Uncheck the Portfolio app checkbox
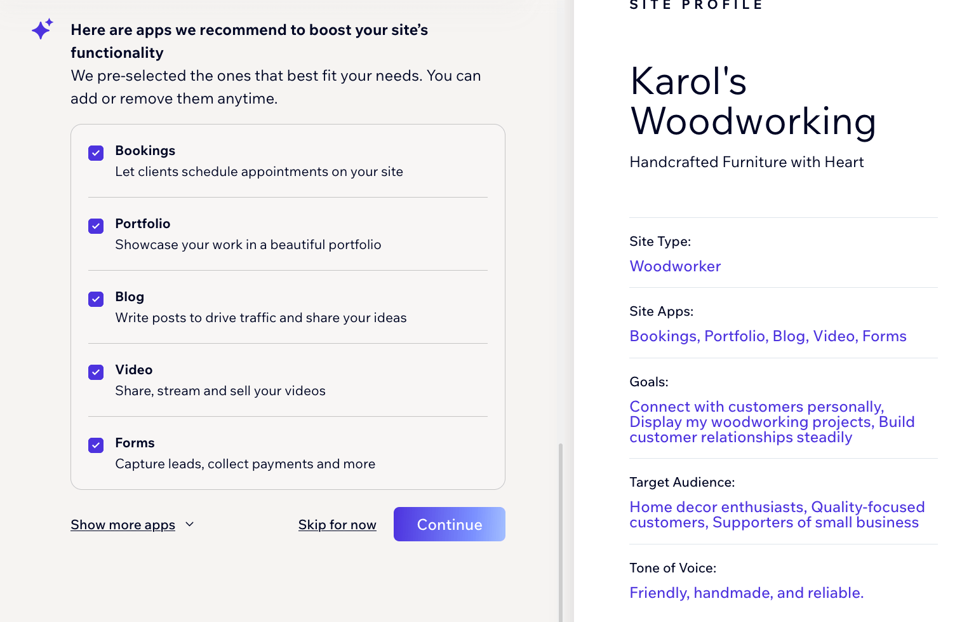 [96, 226]
